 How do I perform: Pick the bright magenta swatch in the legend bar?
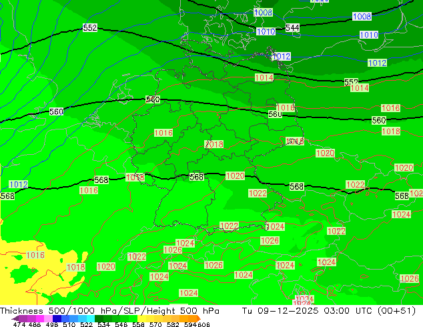[39, 318]
